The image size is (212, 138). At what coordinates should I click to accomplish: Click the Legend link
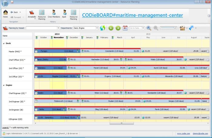point(5,128)
